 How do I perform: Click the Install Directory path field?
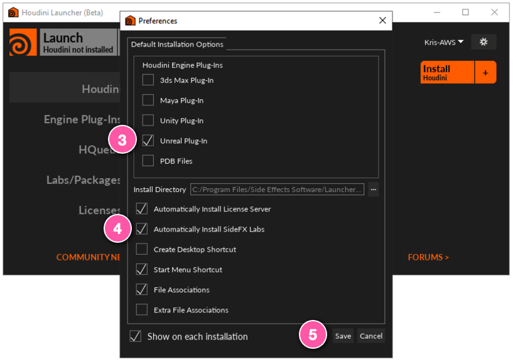point(277,189)
